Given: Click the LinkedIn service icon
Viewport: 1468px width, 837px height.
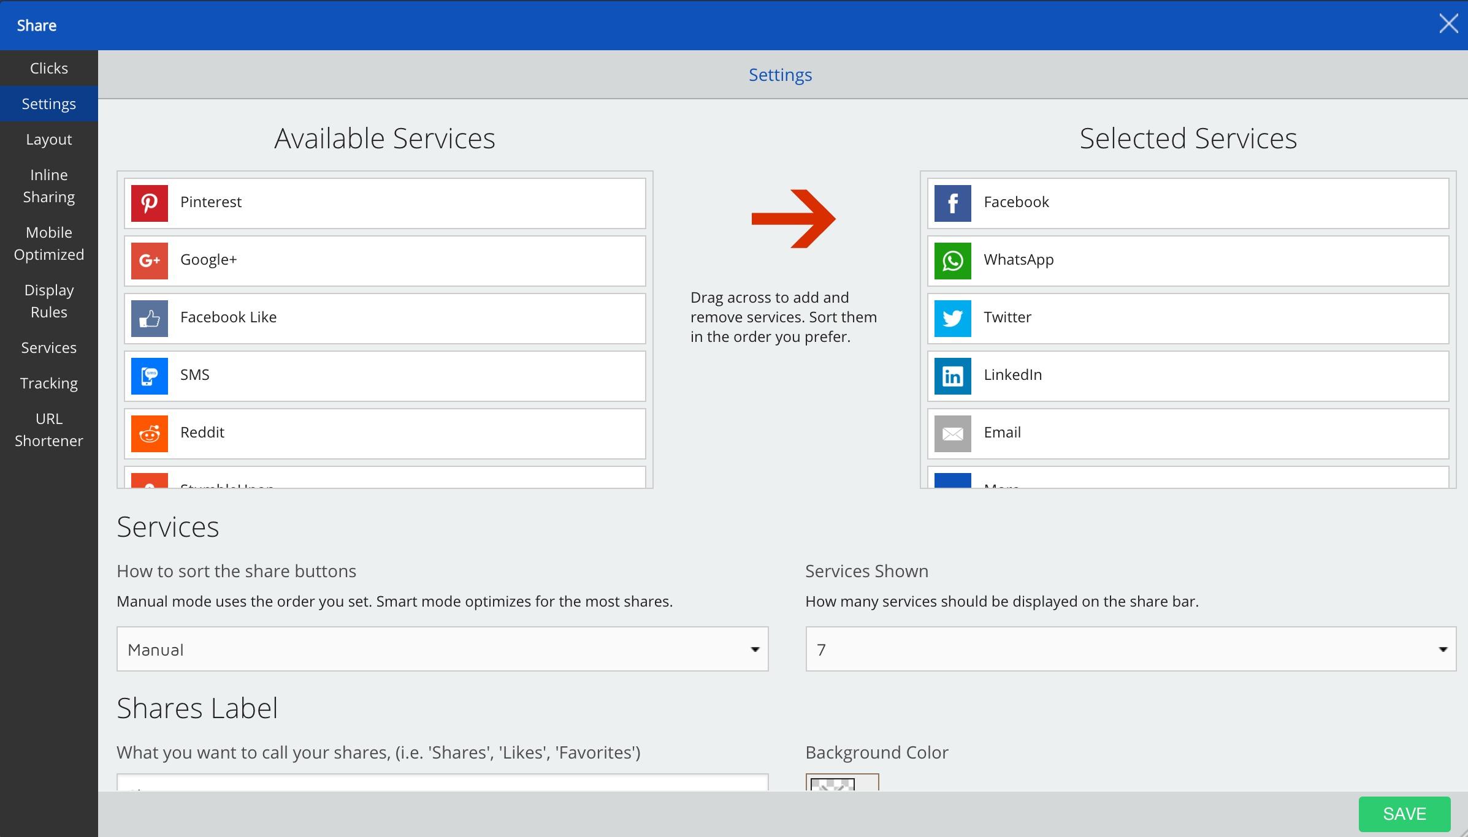Looking at the screenshot, I should [x=953, y=376].
